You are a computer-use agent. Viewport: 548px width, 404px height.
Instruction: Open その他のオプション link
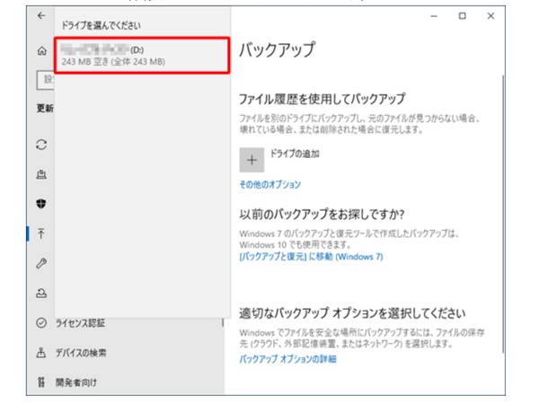coord(270,184)
